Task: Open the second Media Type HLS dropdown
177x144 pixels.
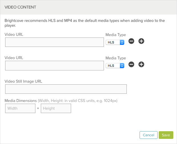Action: (x=115, y=66)
